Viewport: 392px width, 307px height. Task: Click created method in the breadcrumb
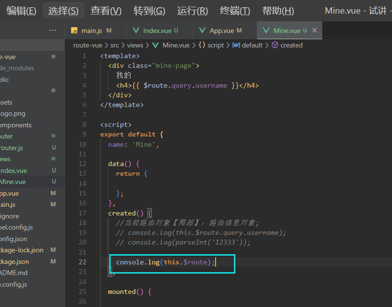291,46
